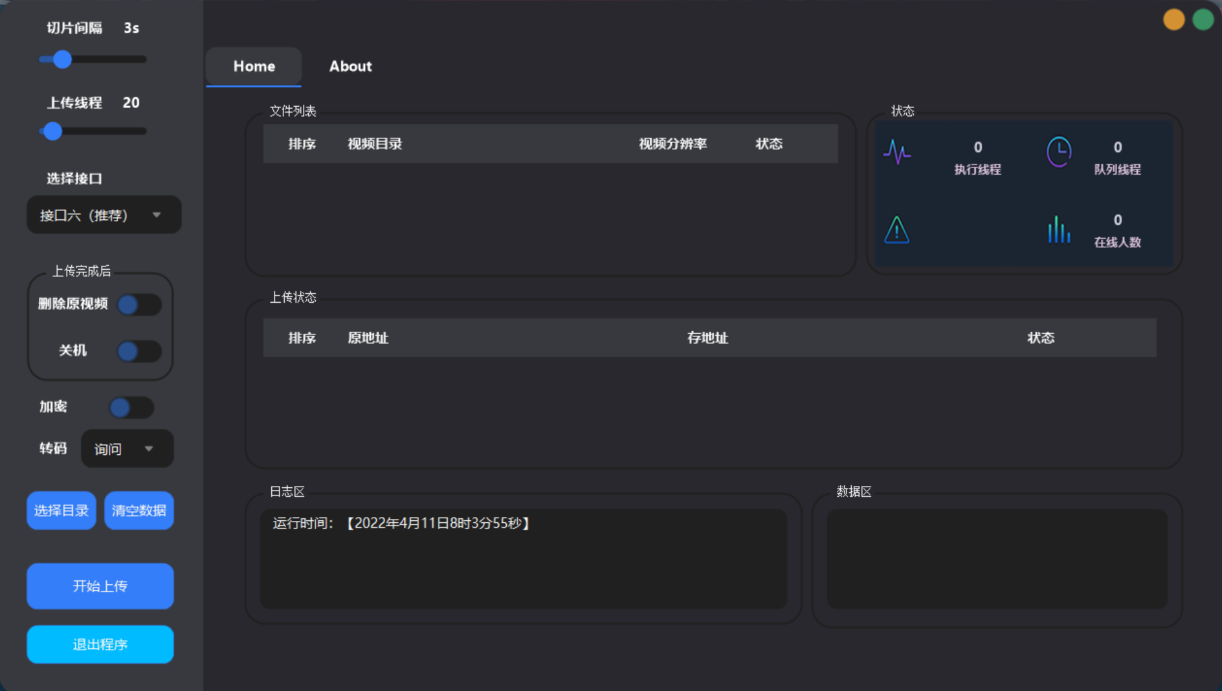
Task: Click the 视频分辨率 column header
Action: (672, 144)
